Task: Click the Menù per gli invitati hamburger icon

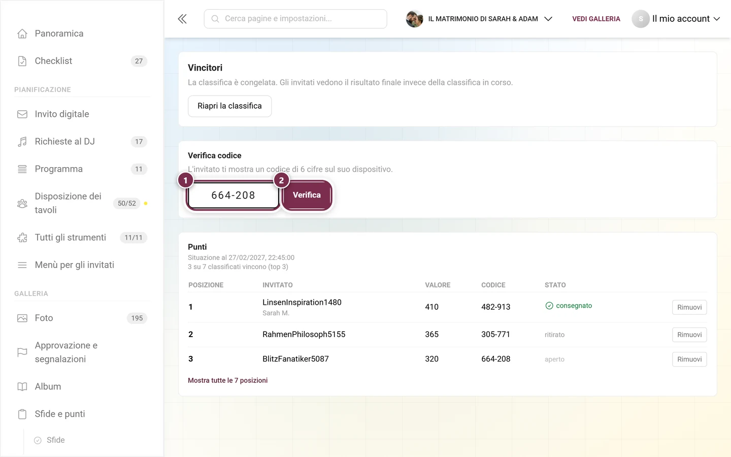Action: click(22, 265)
